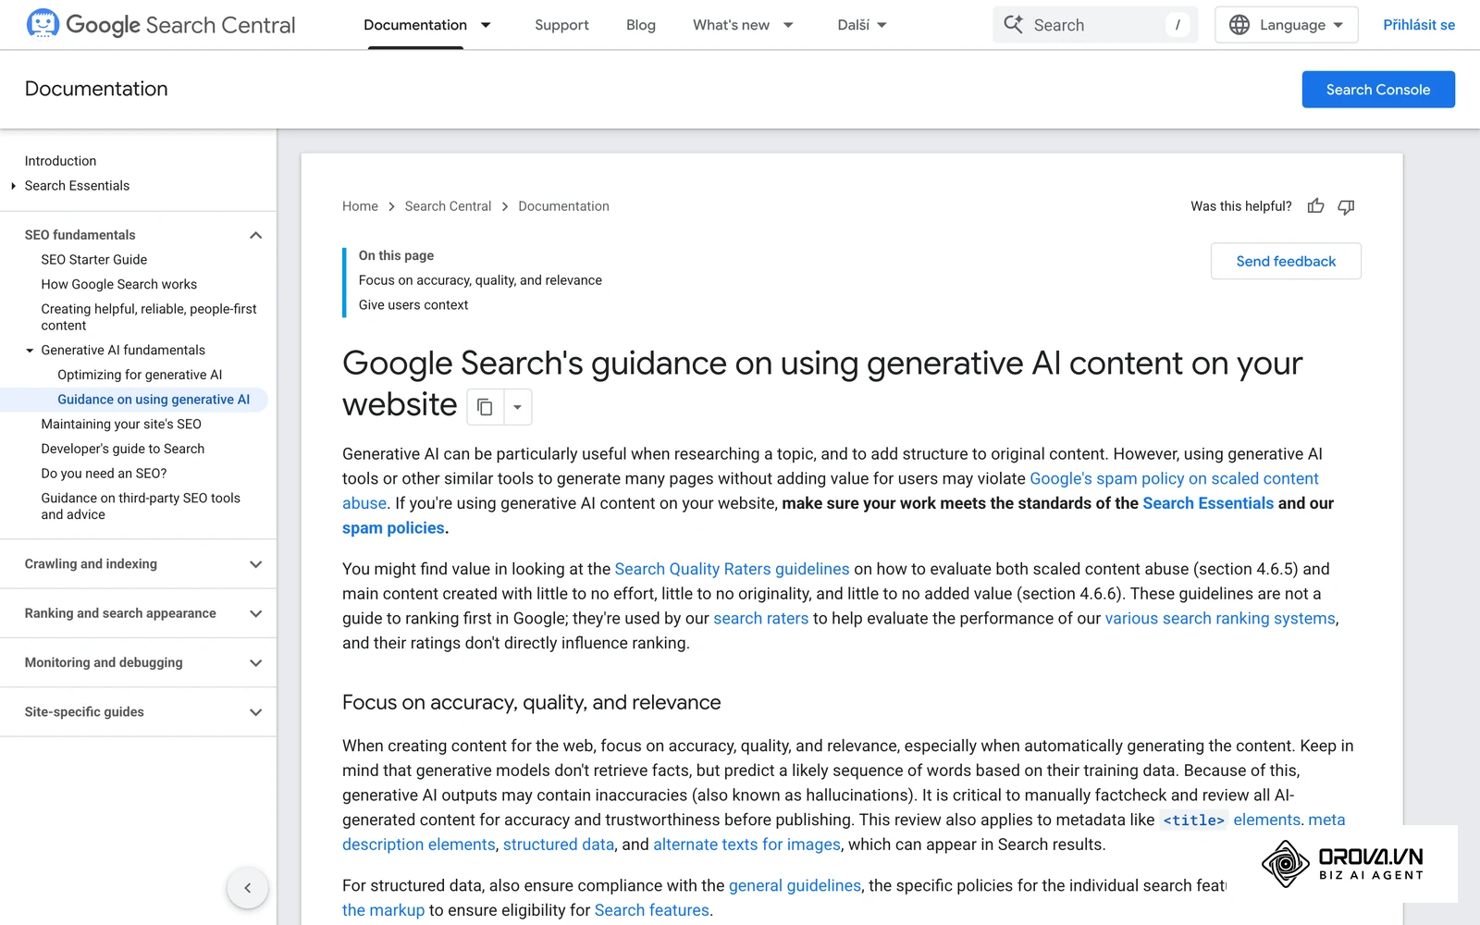This screenshot has height=925, width=1480.
Task: Open the spam policies link
Action: coord(393,528)
